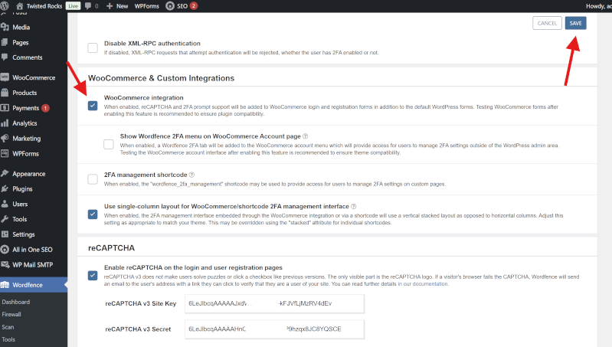Click the Products sidebar icon
Screen dimensions: 612x347
click(5, 93)
